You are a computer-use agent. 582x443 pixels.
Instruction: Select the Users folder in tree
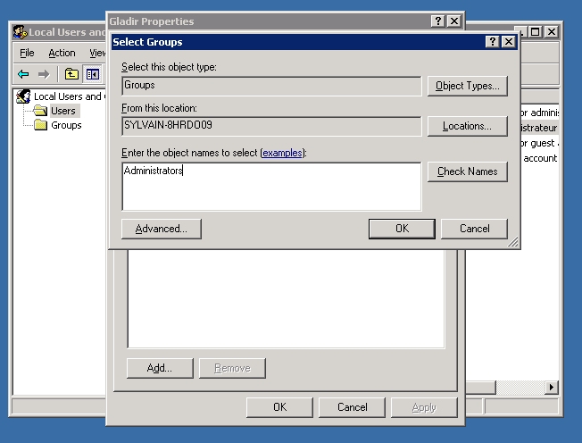pos(63,111)
